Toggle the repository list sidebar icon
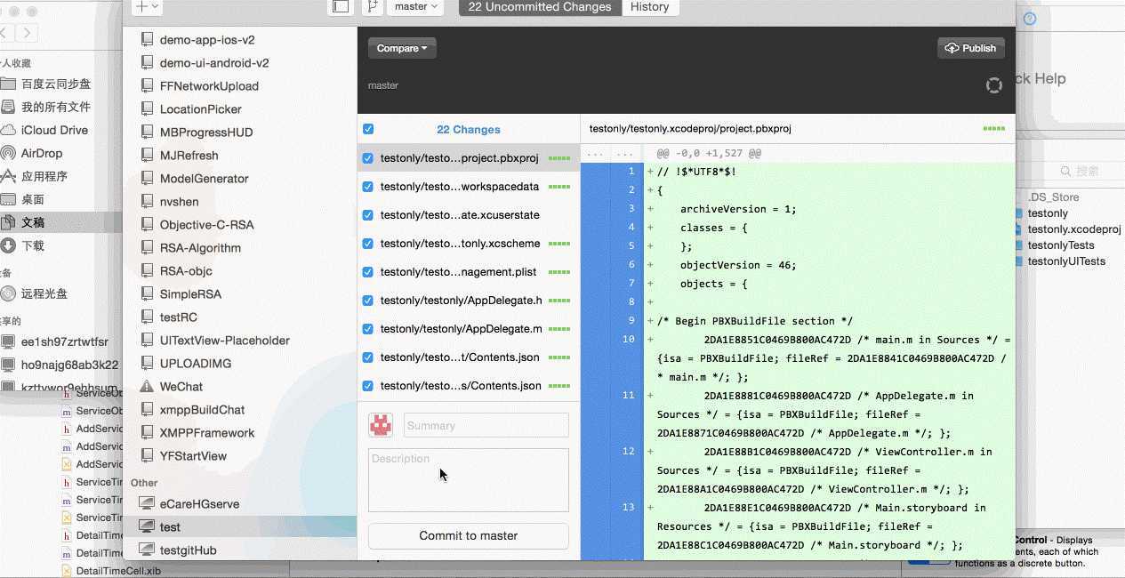The image size is (1125, 578). click(x=340, y=6)
